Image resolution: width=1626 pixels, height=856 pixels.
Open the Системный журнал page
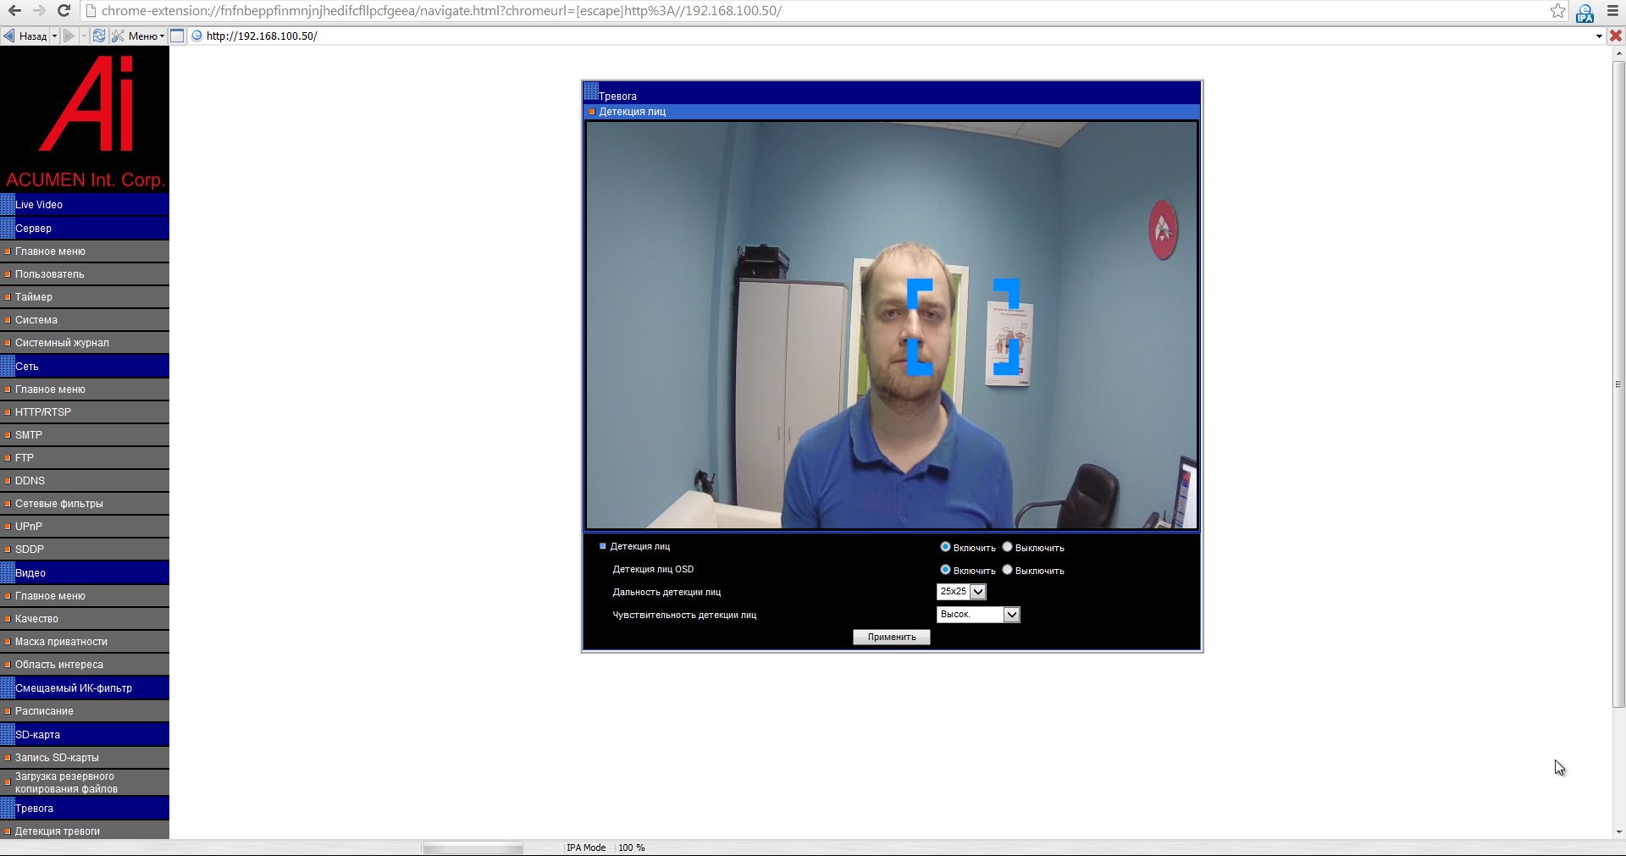coord(85,343)
